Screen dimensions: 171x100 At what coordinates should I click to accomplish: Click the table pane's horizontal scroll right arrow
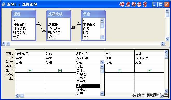point(163,43)
